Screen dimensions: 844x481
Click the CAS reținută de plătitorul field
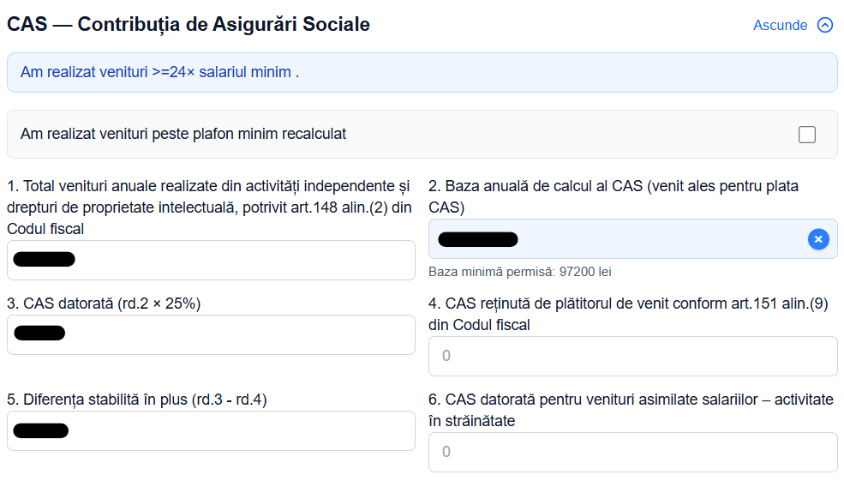click(x=633, y=356)
